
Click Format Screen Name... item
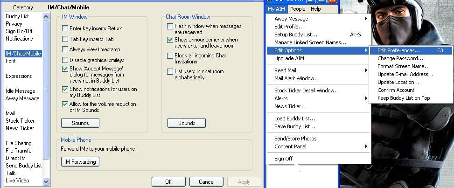coord(411,66)
